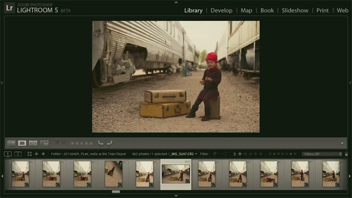Viewport: 352px width, 198px height.
Task: Set toolbar rating to one star
Action: pos(73,143)
